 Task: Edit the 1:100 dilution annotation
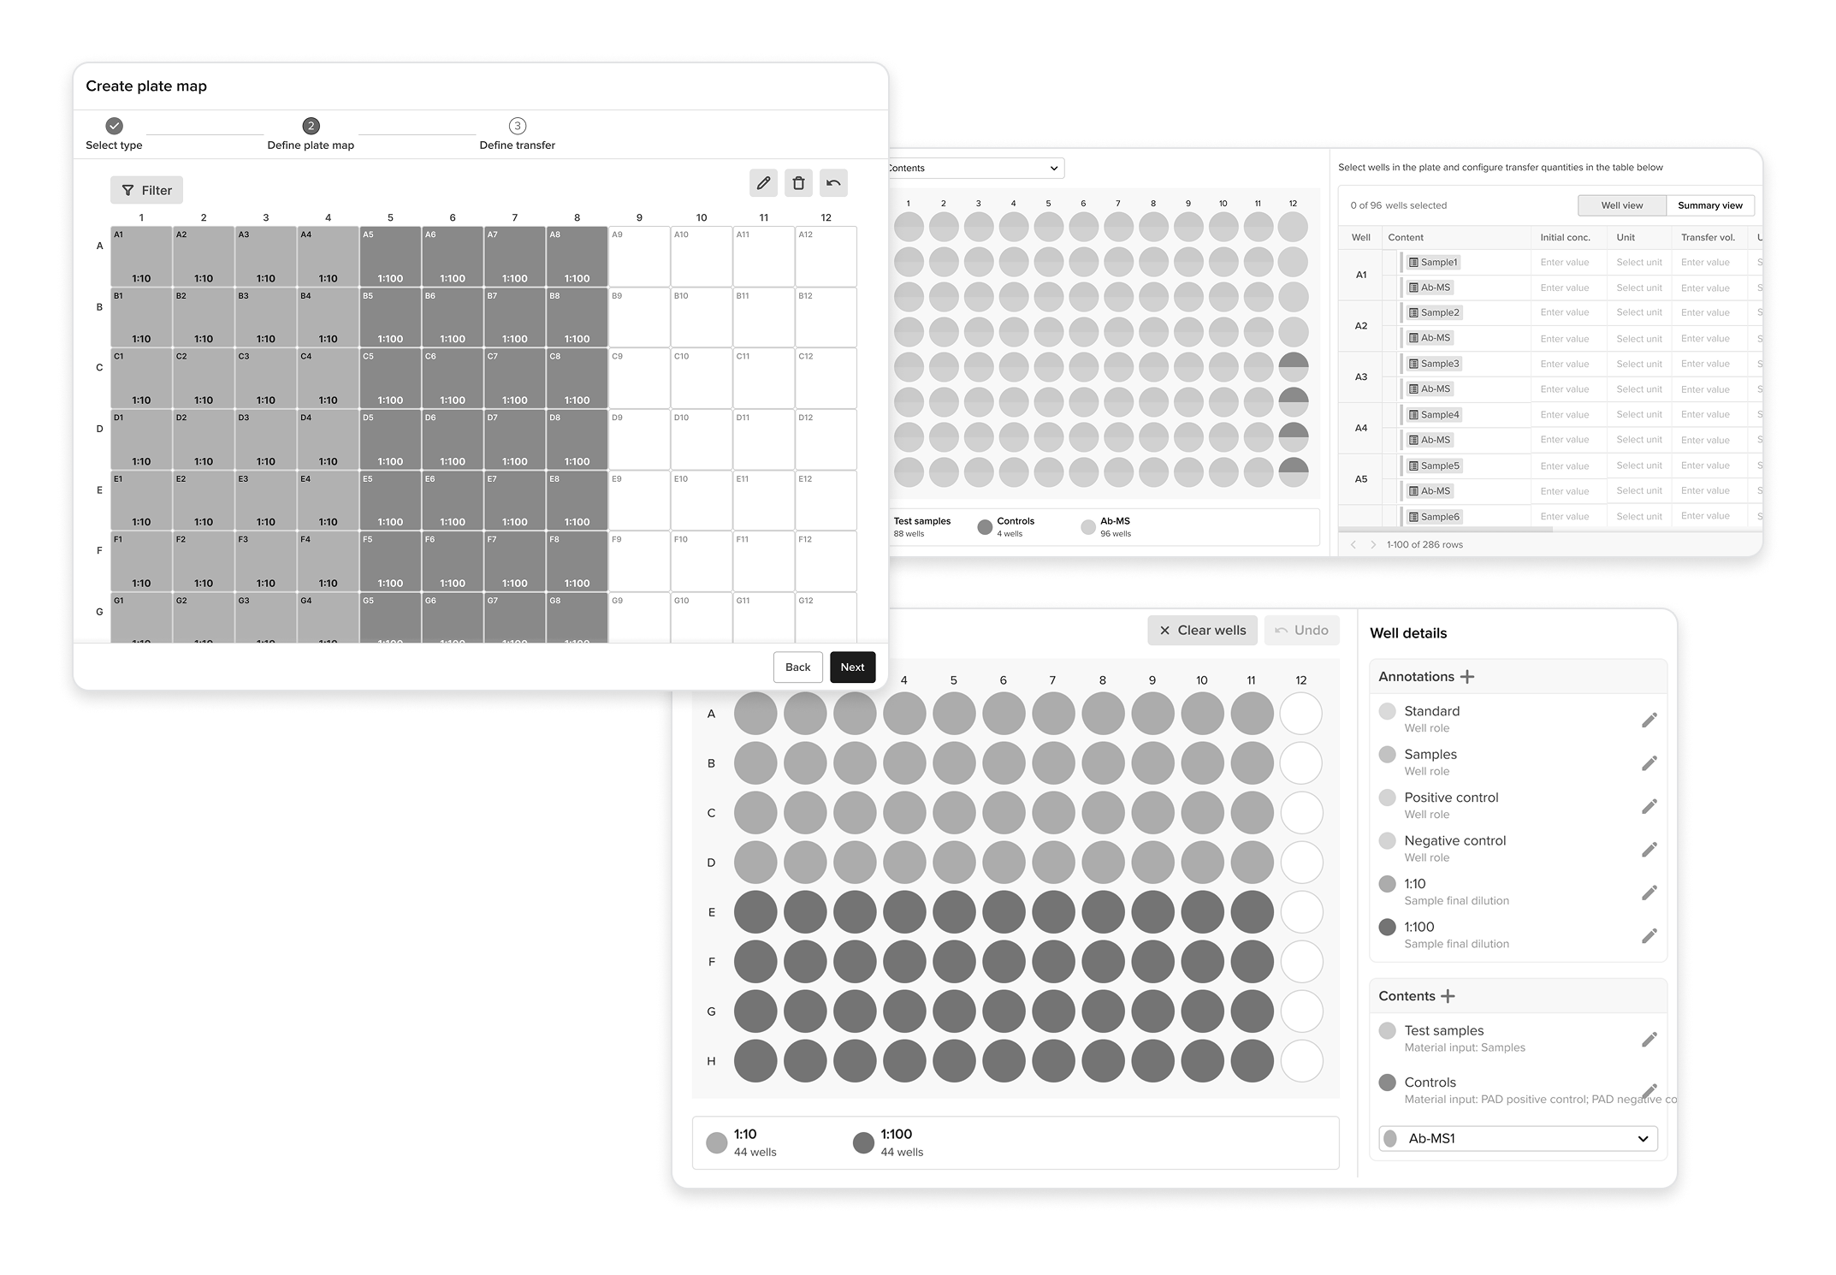click(x=1649, y=935)
